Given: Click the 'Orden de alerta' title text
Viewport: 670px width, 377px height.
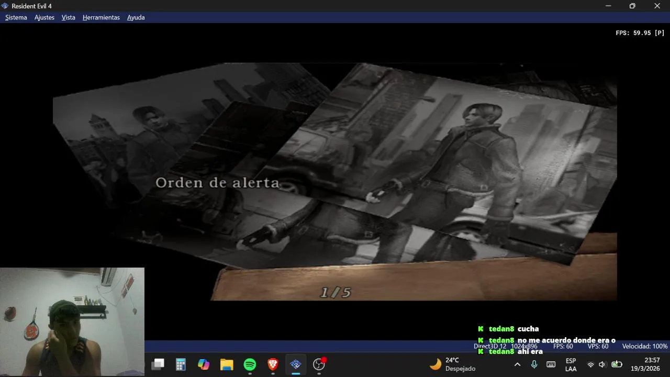Looking at the screenshot, I should coord(218,183).
